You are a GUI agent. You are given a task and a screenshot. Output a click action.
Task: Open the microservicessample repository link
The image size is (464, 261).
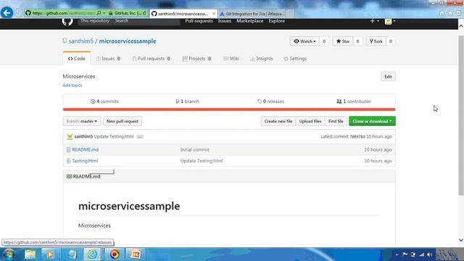pos(128,41)
